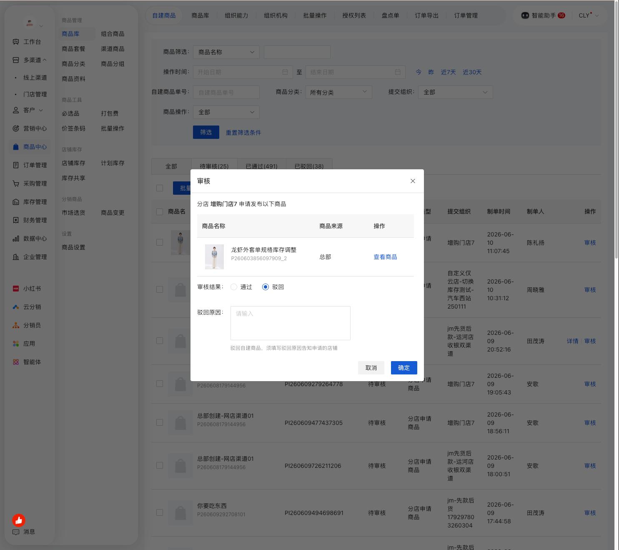The width and height of the screenshot is (619, 550).
Task: Open the 查看商品 link
Action: click(385, 257)
